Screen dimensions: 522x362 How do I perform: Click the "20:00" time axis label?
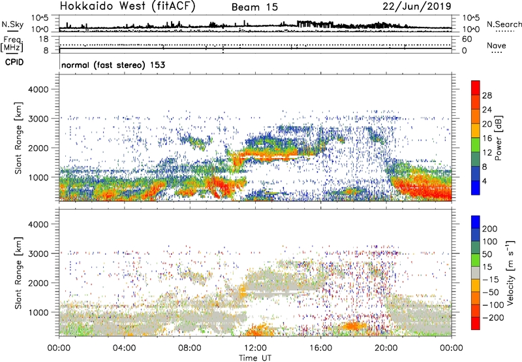(386, 348)
